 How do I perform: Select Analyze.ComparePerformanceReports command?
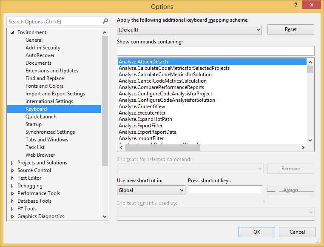pos(162,87)
